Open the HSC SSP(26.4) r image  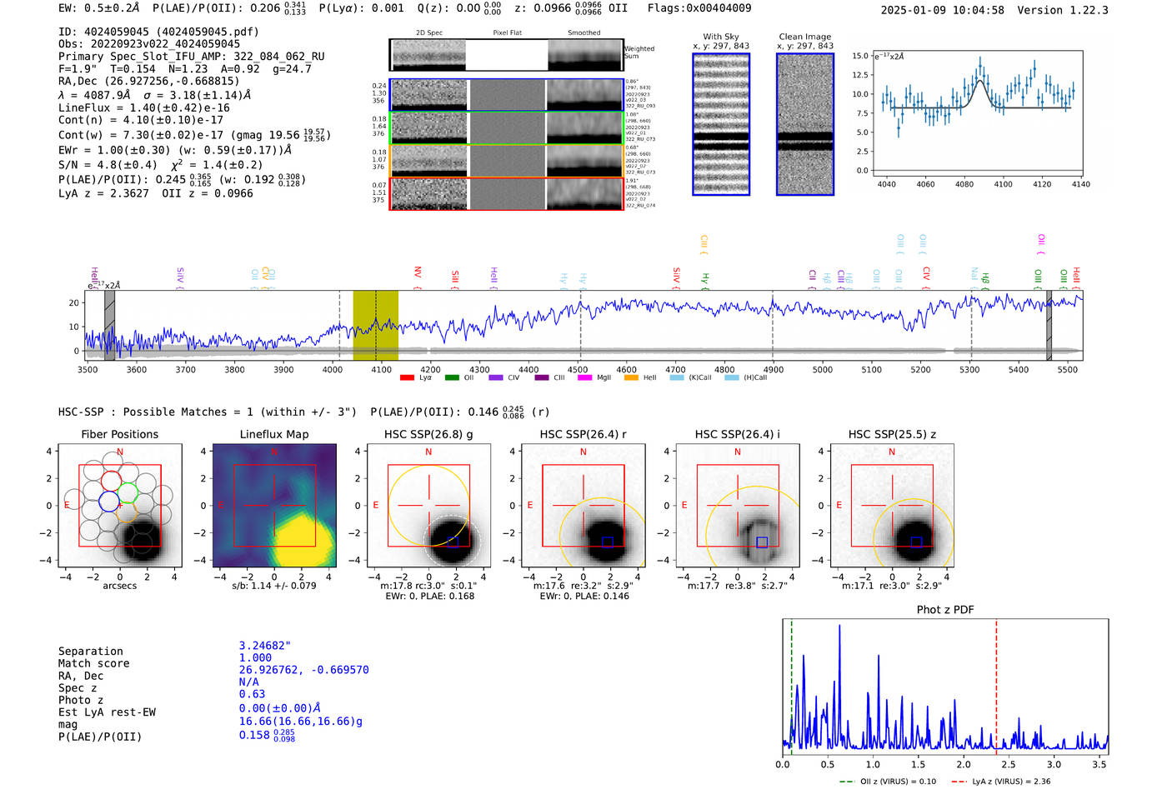(x=583, y=506)
